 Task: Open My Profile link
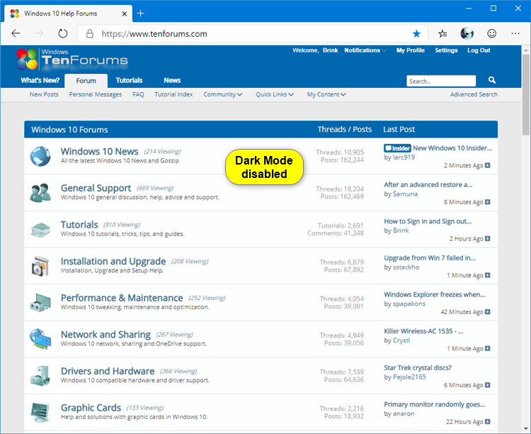tap(411, 50)
